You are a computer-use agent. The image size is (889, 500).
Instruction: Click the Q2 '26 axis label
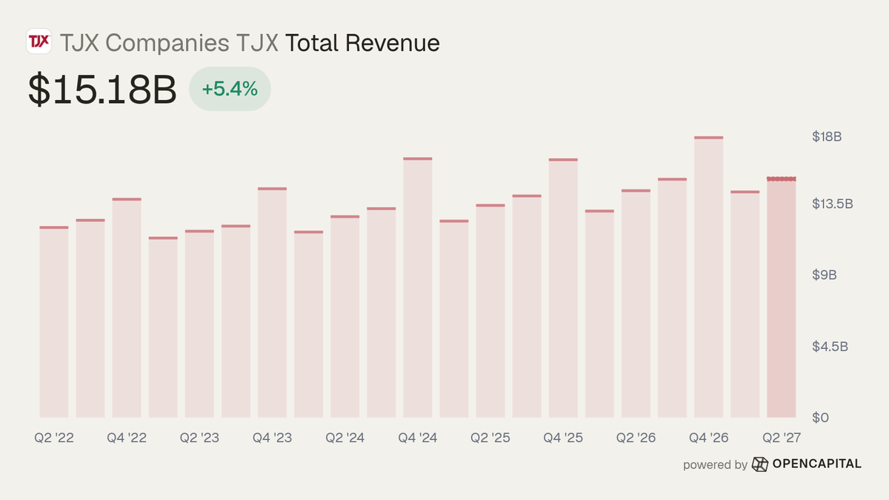point(636,439)
